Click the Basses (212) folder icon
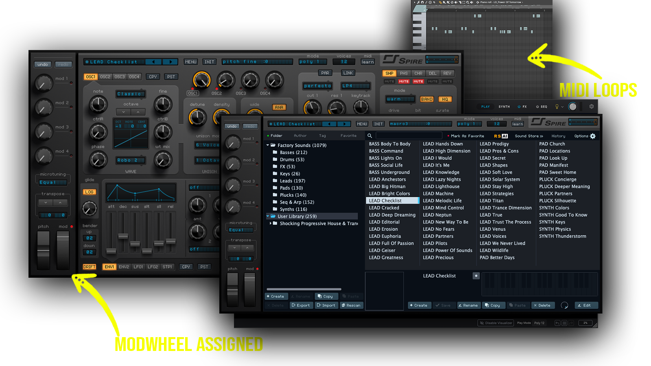This screenshot has width=651, height=366. pos(275,152)
